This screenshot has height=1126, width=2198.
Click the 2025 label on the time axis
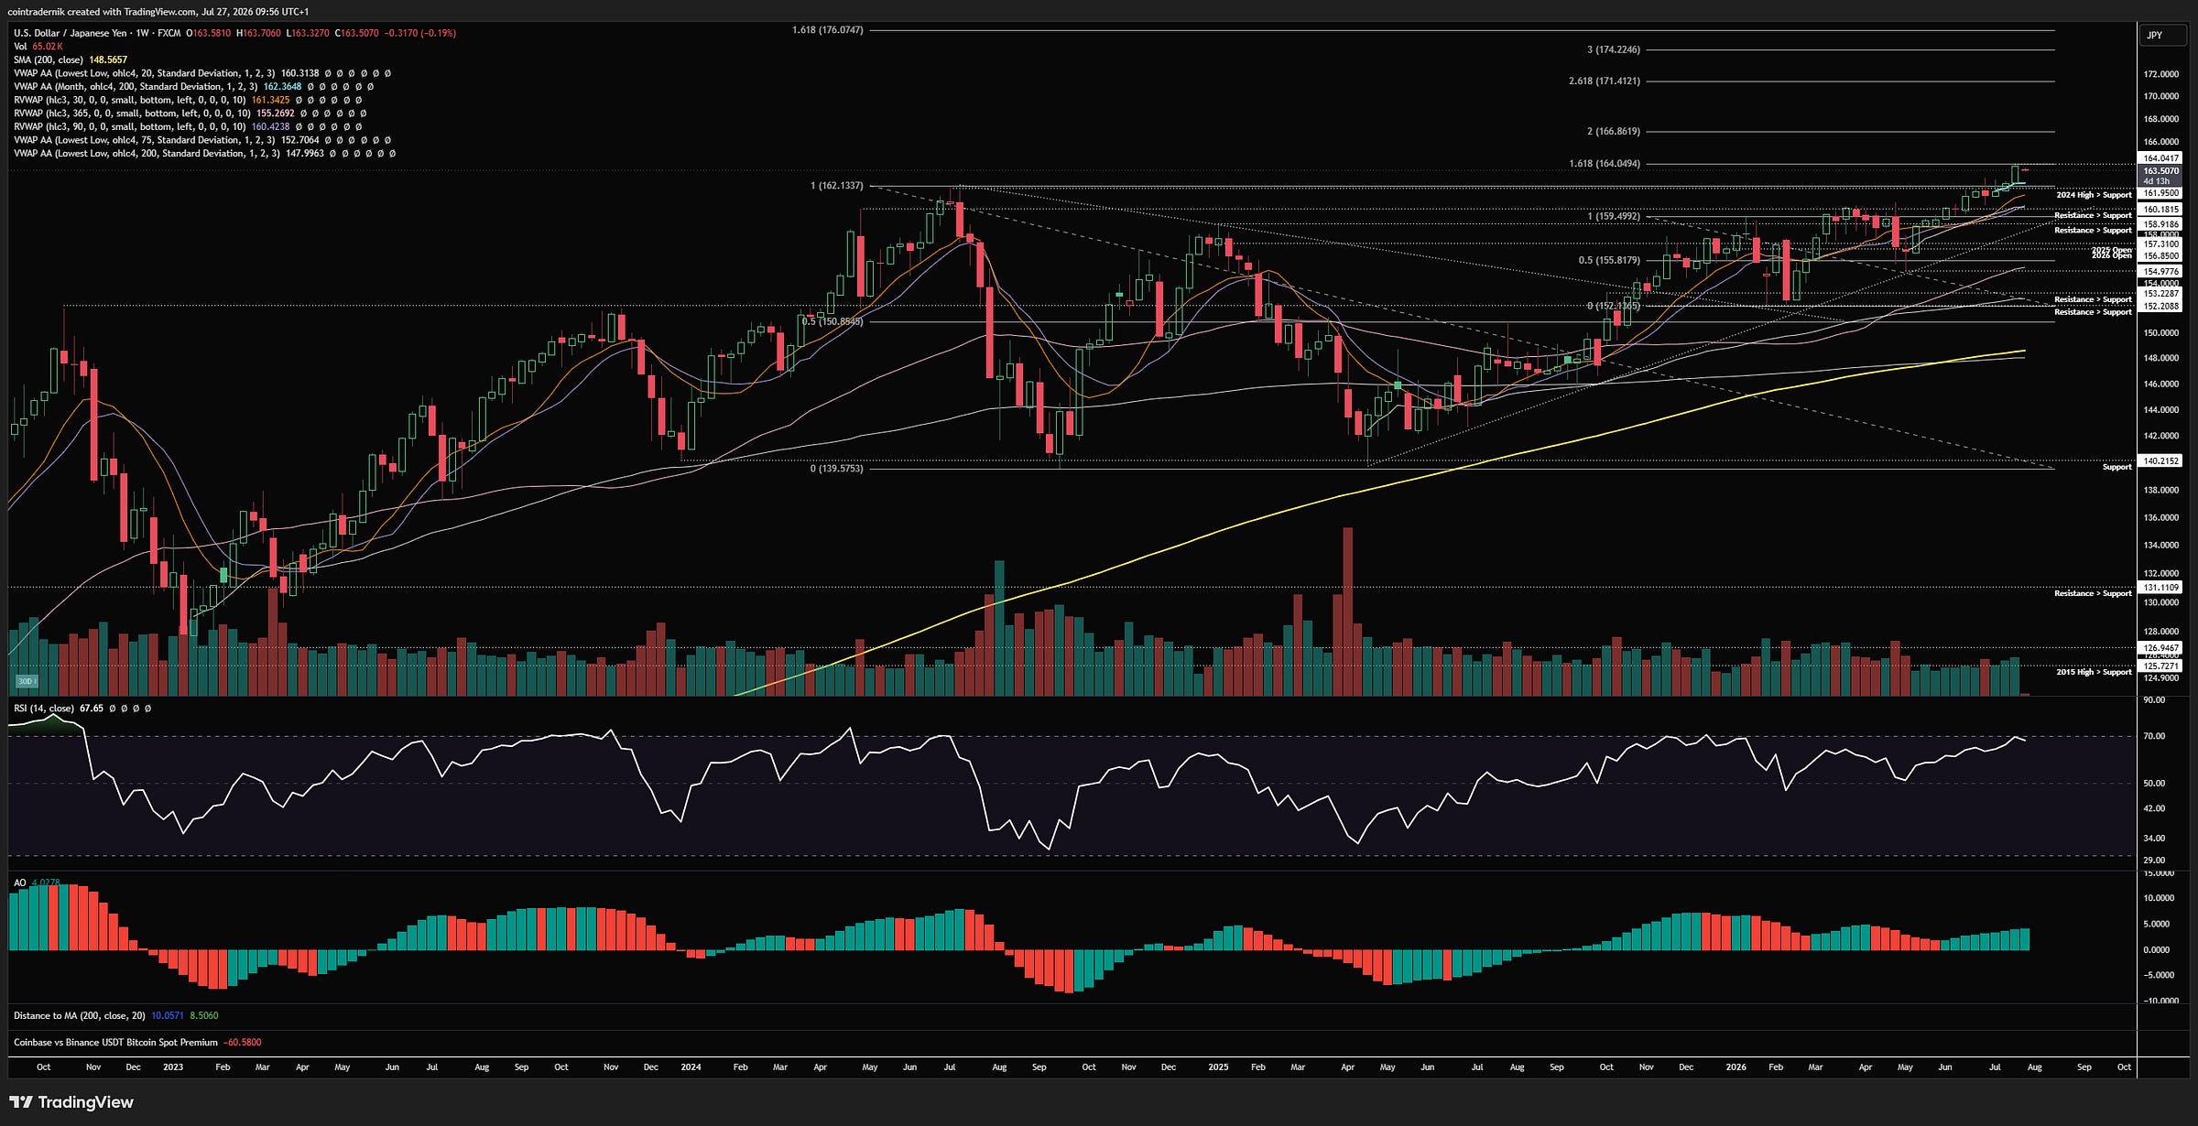coord(1218,1067)
